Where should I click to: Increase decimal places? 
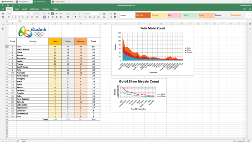[x=98, y=17]
